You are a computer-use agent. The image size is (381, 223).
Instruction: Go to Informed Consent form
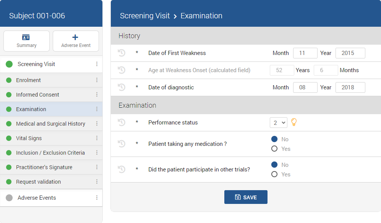click(37, 95)
